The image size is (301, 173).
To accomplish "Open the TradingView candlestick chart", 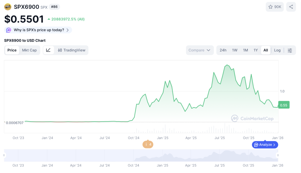I will coord(72,50).
